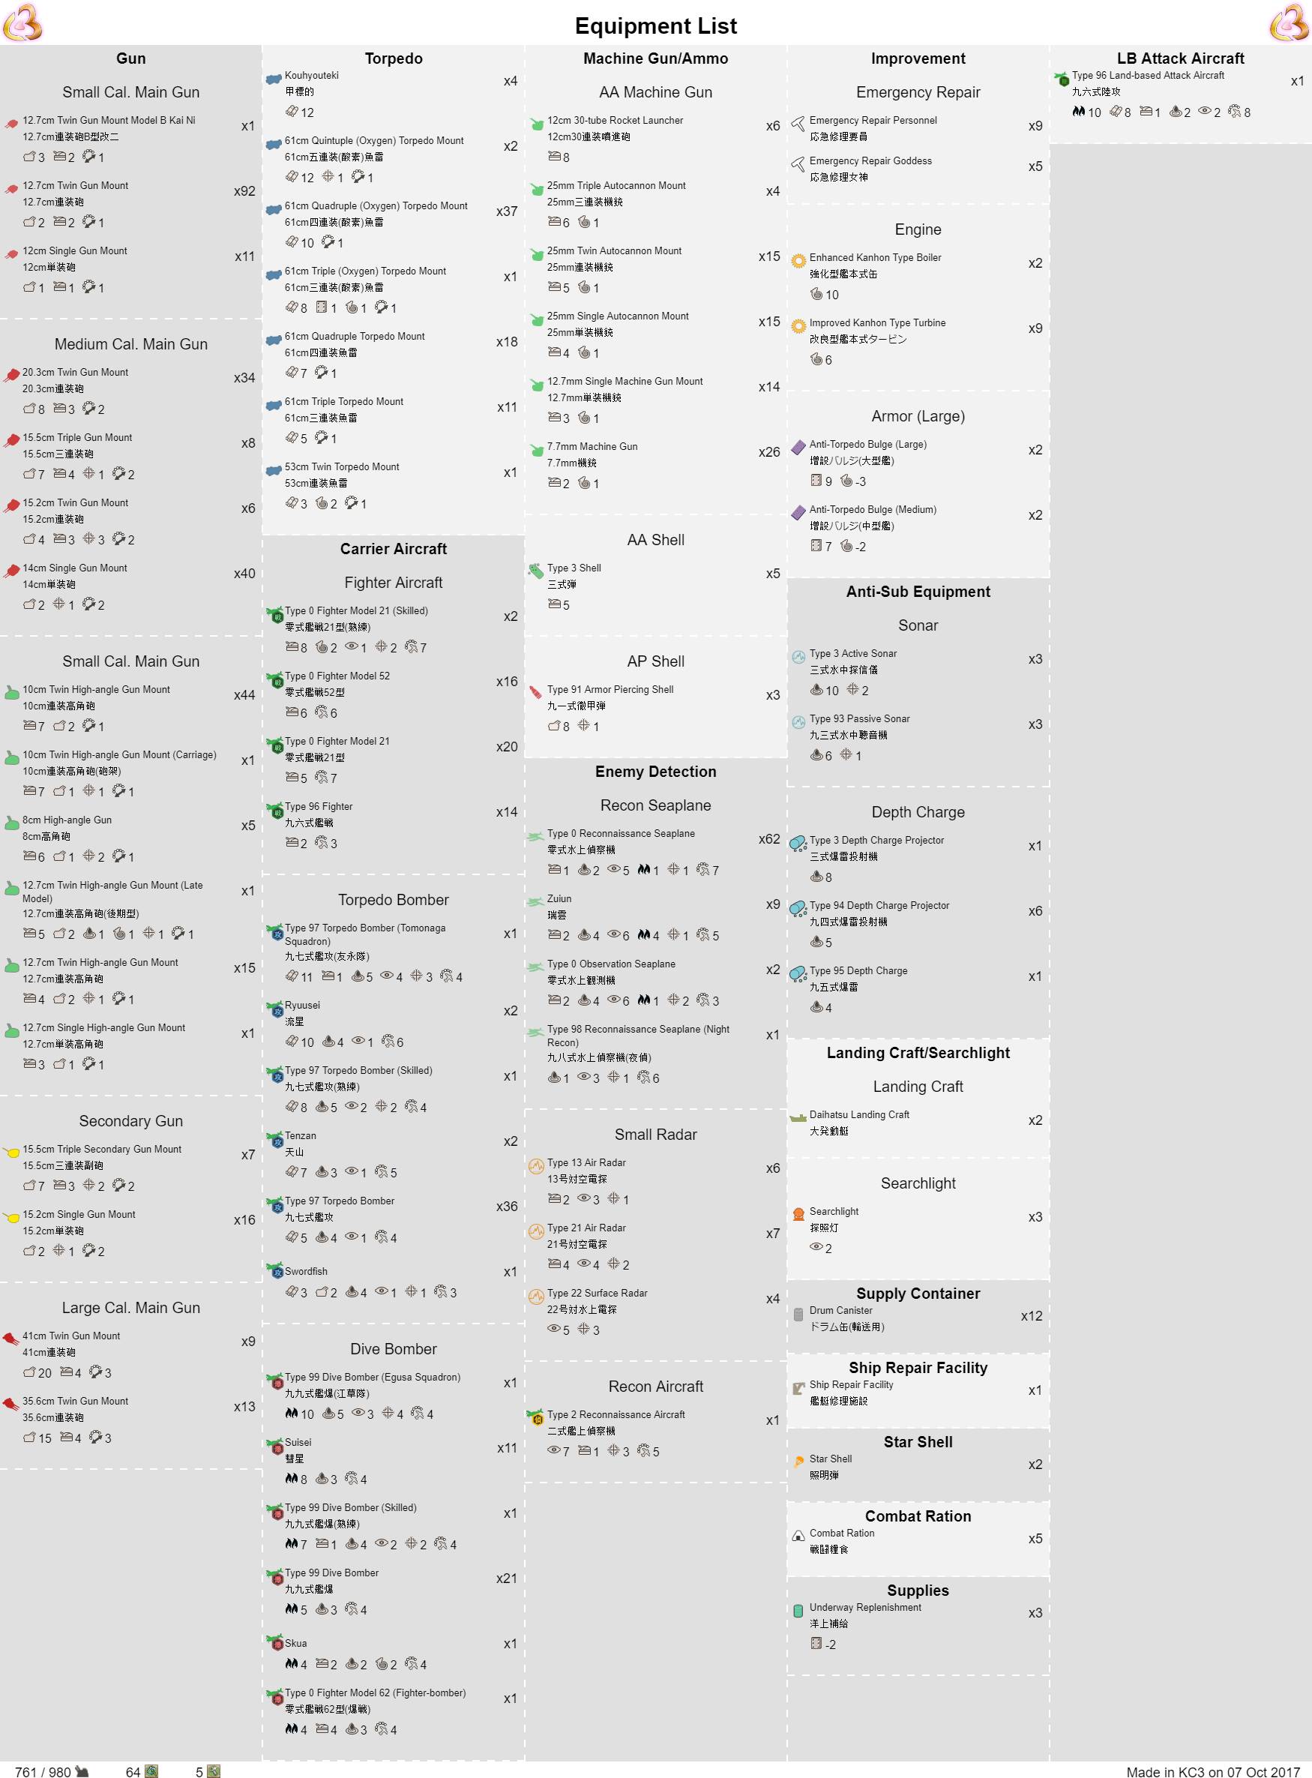The image size is (1312, 1778).
Task: Click the Combat Ration rice ball icon
Action: 798,1536
